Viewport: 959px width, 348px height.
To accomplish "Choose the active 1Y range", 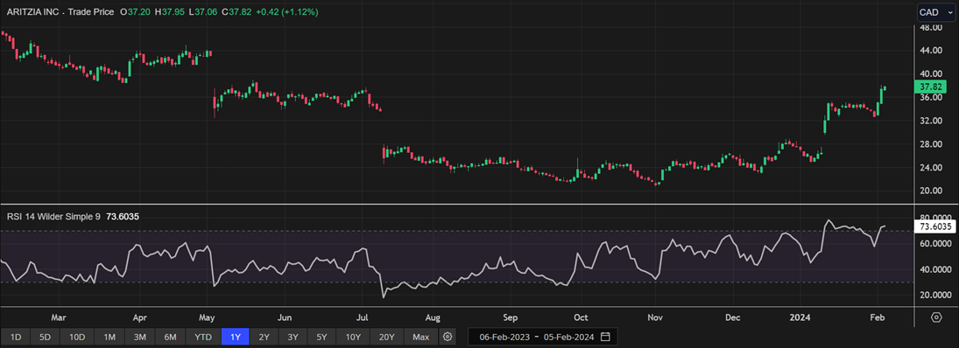I will 235,337.
